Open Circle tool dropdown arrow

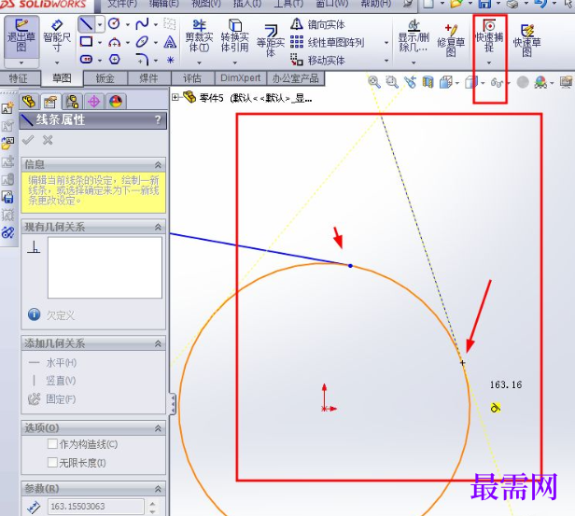[128, 24]
